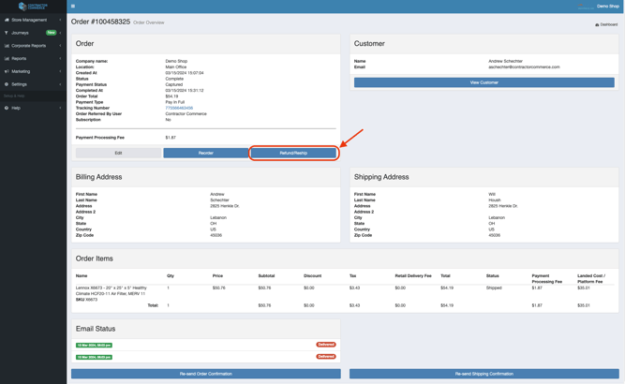Click the Reports chart icon
Viewport: 625px width, 384px height.
[x=7, y=59]
